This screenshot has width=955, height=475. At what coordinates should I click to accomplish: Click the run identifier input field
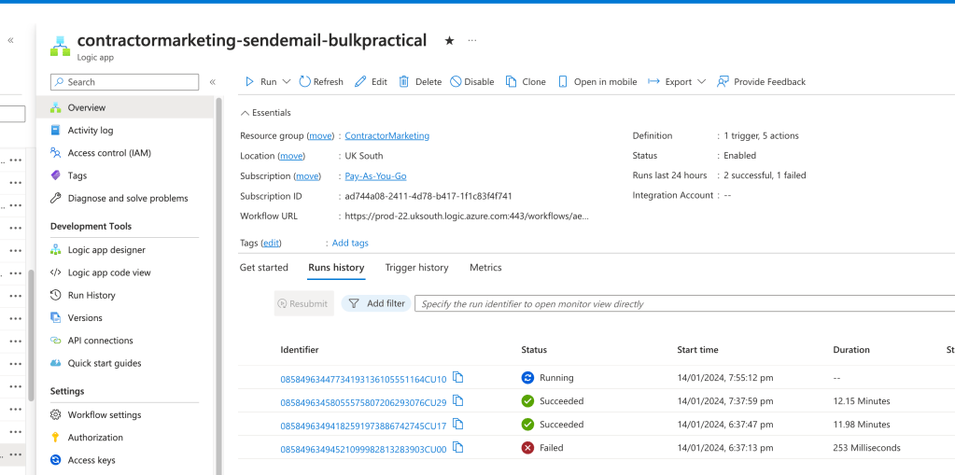coord(684,303)
